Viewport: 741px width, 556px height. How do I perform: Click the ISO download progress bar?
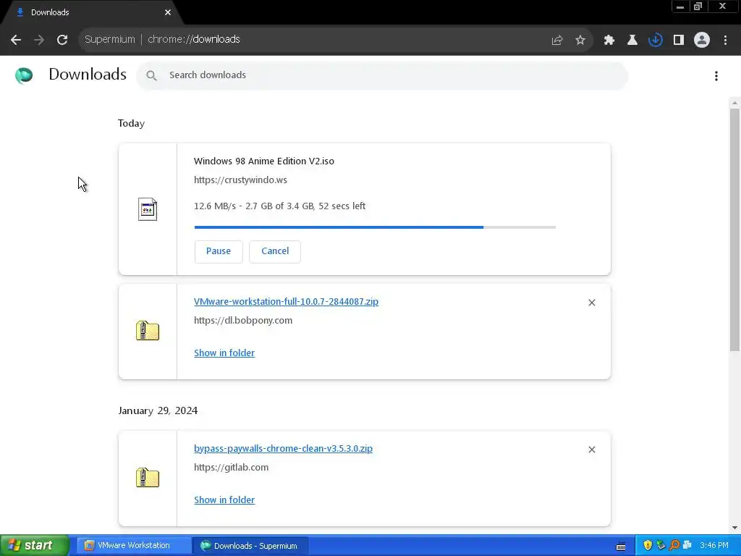[375, 227]
